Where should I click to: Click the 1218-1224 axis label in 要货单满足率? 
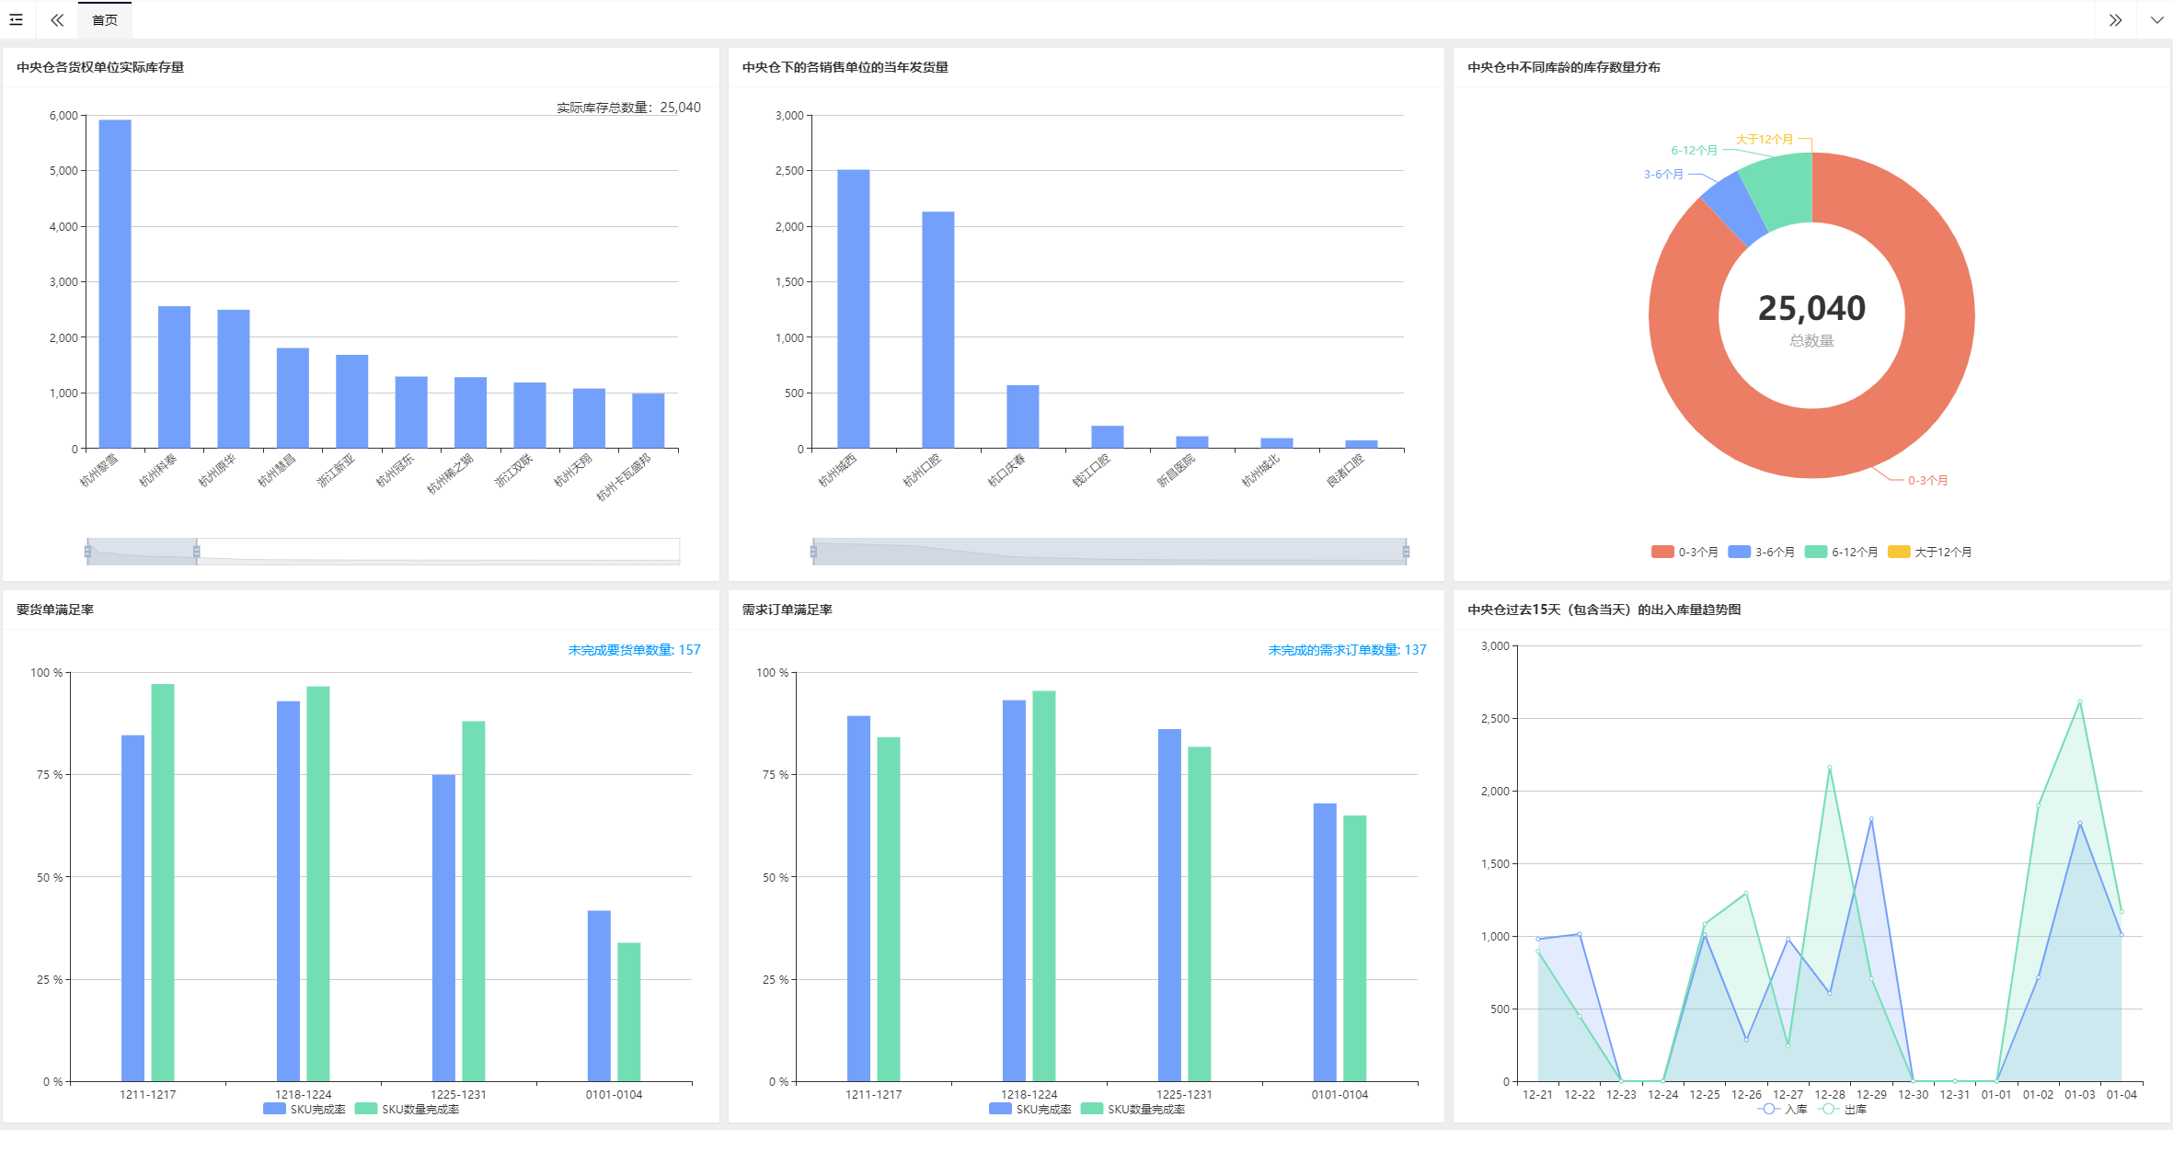pos(303,1094)
